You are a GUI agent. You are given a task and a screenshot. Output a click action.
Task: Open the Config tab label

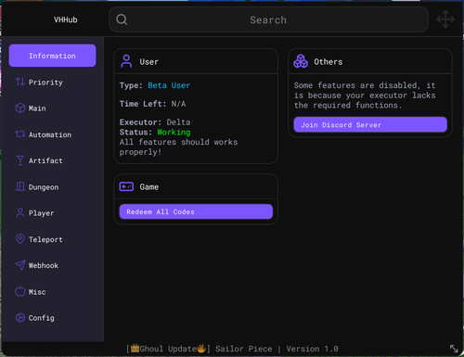click(x=42, y=318)
